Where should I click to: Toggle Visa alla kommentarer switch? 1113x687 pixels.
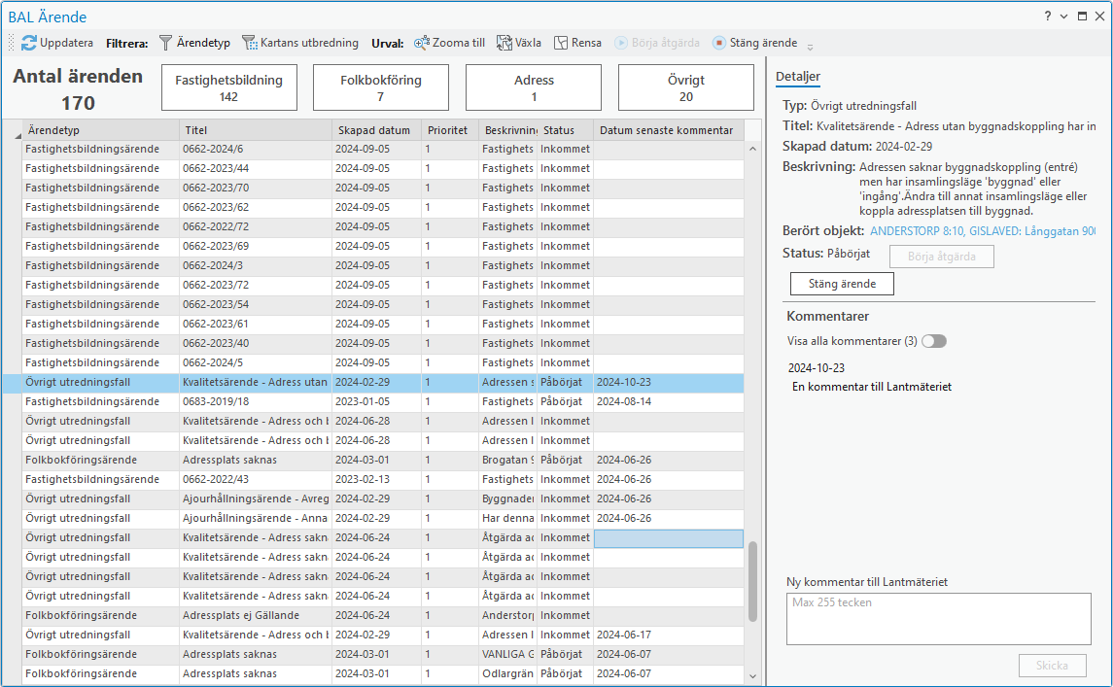click(933, 341)
